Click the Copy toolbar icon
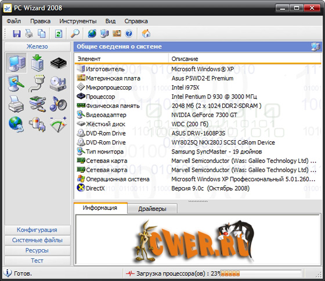 click(x=41, y=34)
